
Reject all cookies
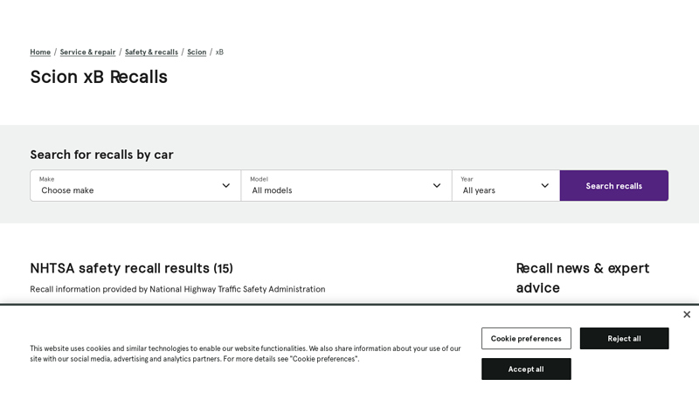point(624,339)
